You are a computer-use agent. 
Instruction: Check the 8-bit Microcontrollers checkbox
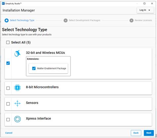point(8,88)
